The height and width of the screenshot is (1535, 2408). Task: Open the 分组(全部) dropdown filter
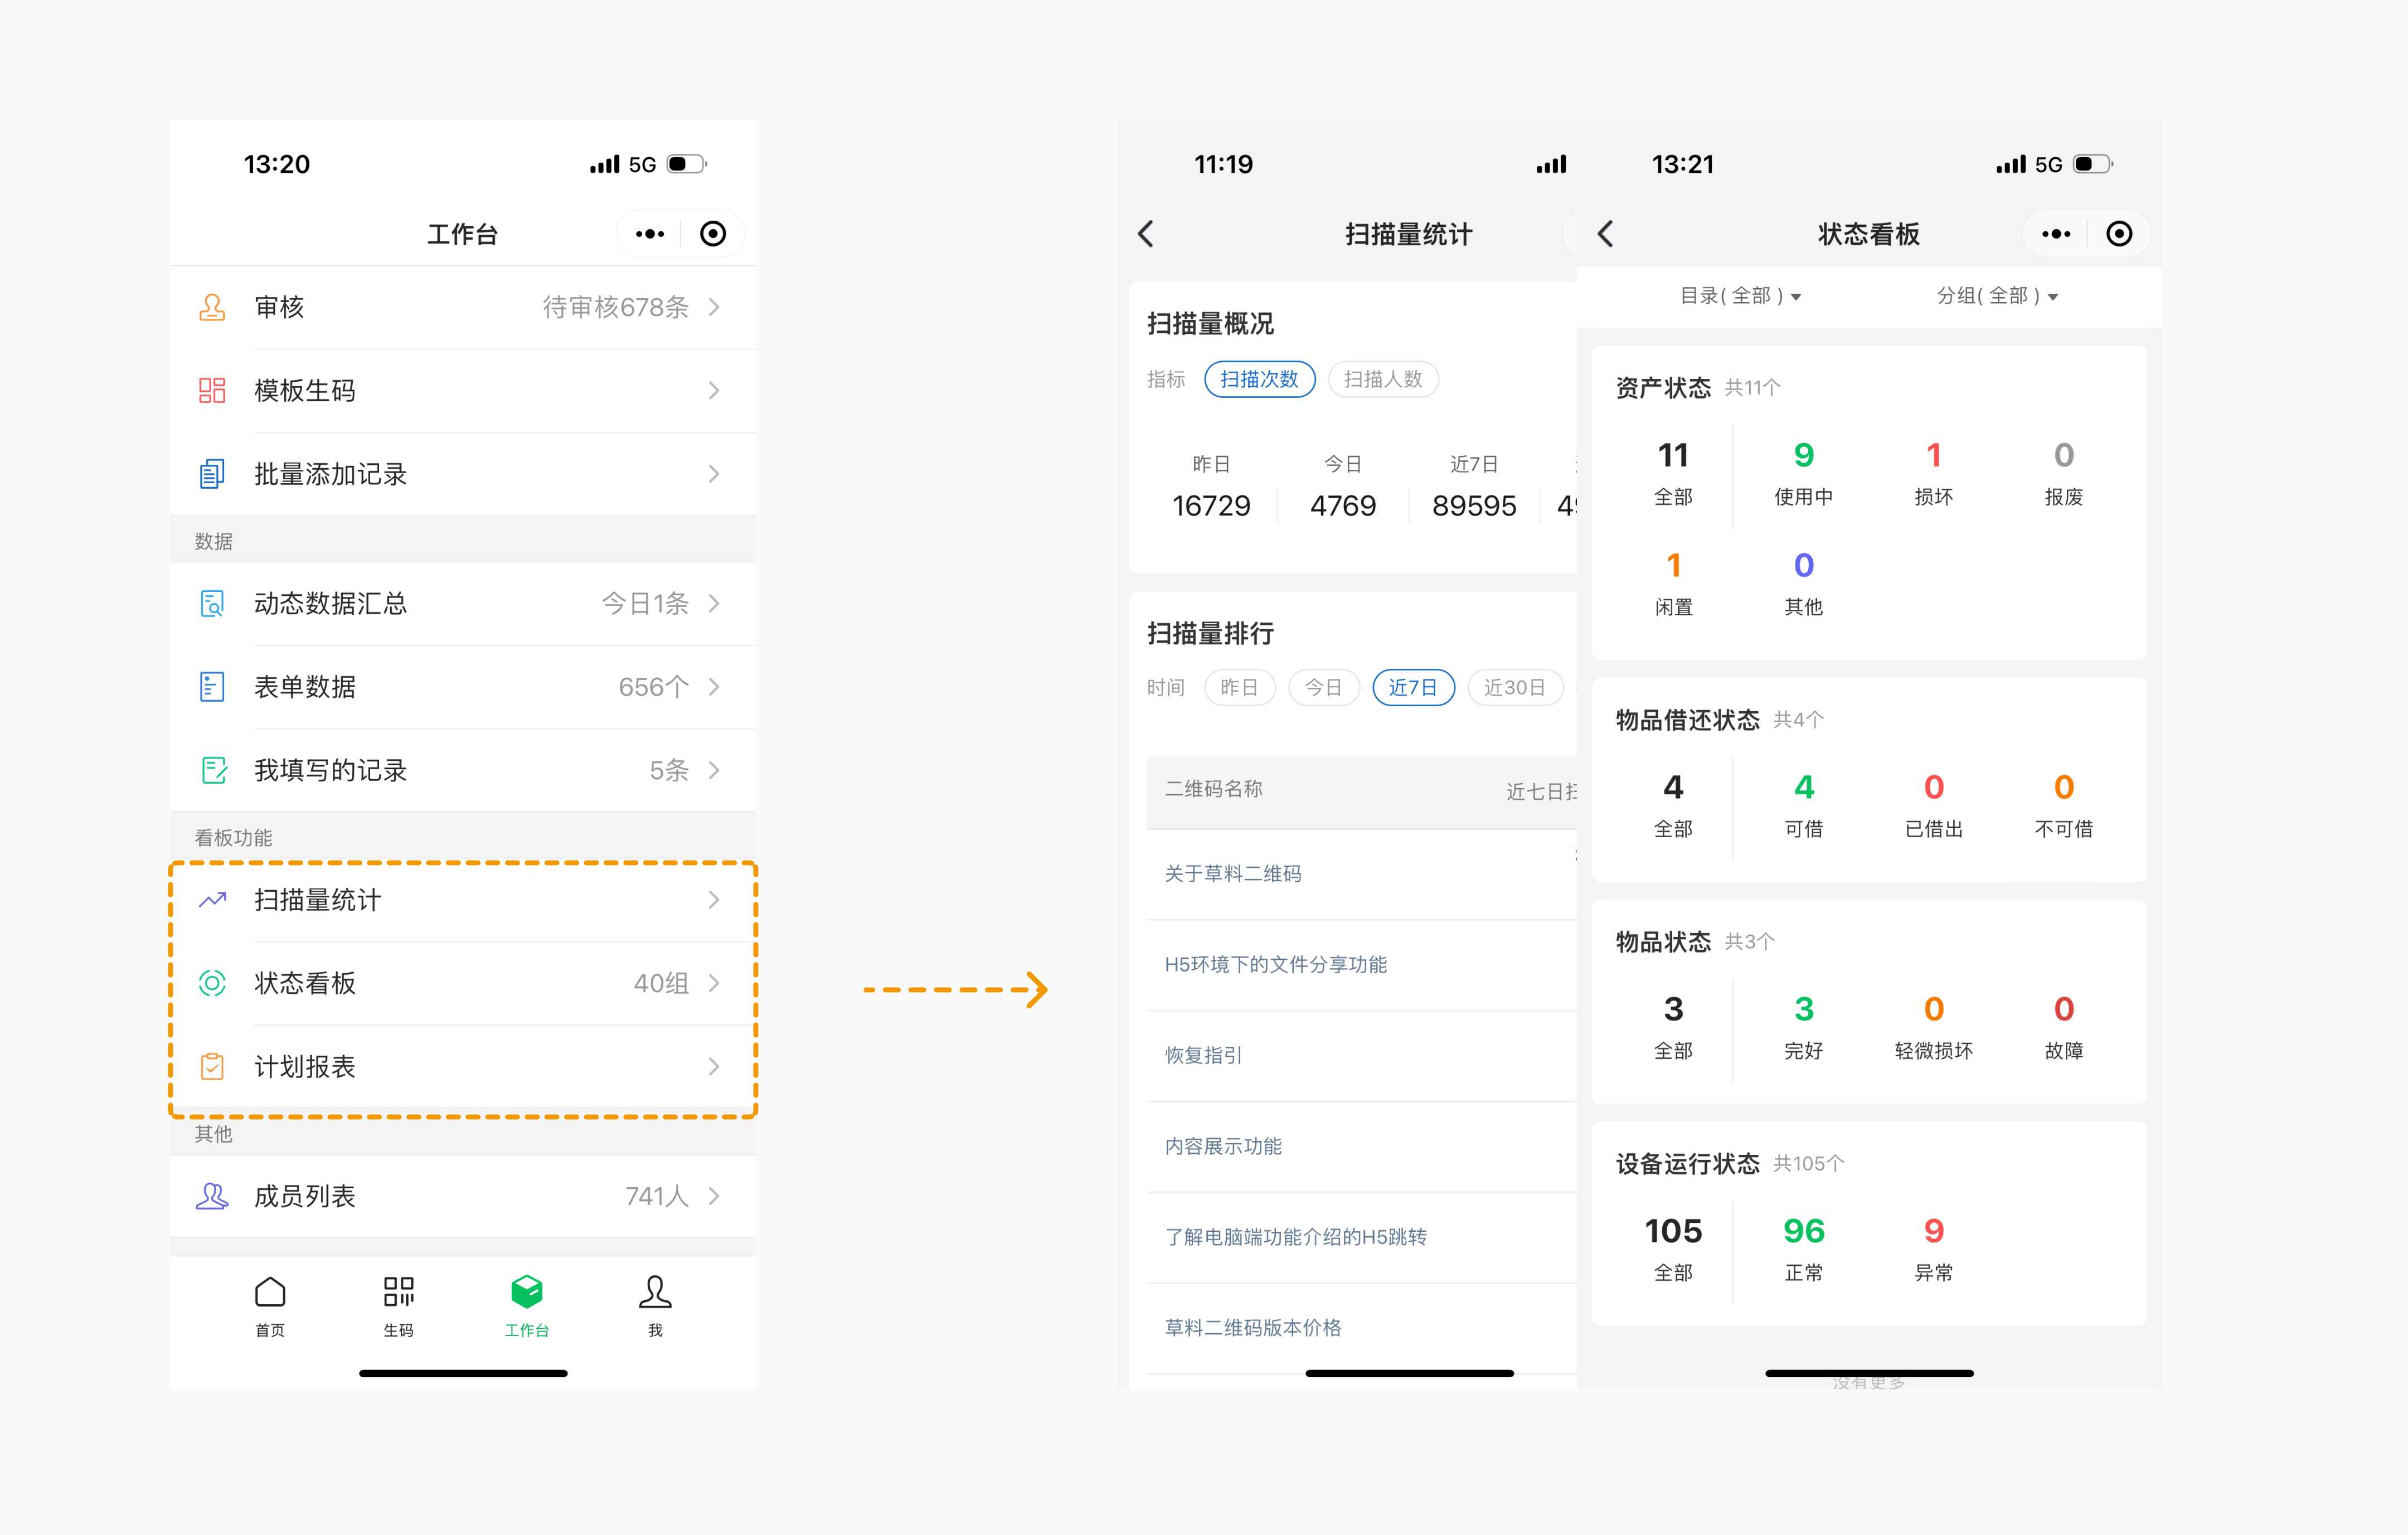pyautogui.click(x=1997, y=296)
